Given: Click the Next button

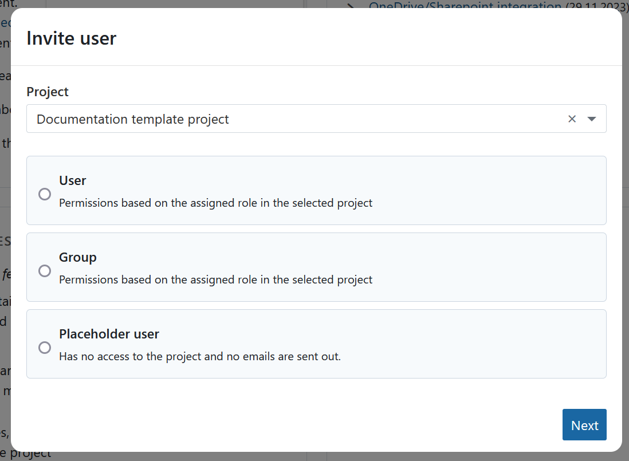Looking at the screenshot, I should pos(584,425).
